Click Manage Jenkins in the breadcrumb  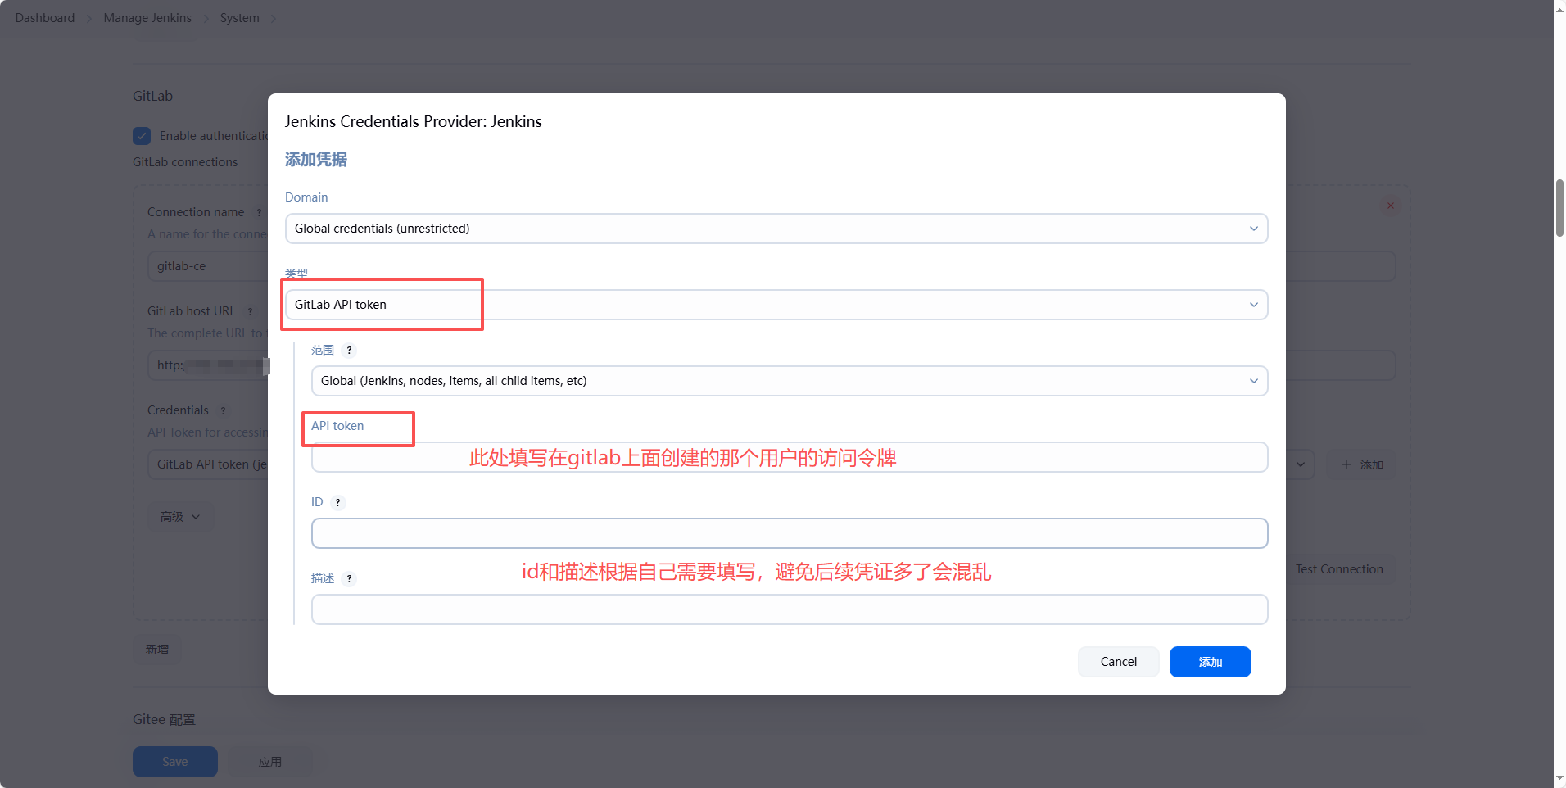[147, 18]
